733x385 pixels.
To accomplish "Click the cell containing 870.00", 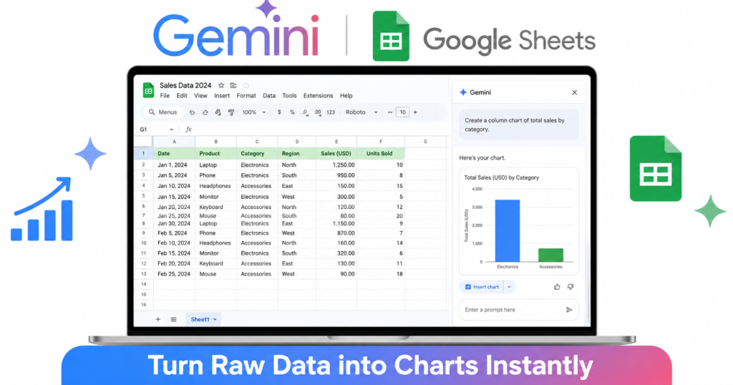I will coord(336,233).
